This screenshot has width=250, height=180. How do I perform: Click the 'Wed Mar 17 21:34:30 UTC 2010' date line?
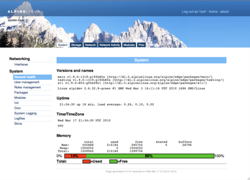point(84,121)
